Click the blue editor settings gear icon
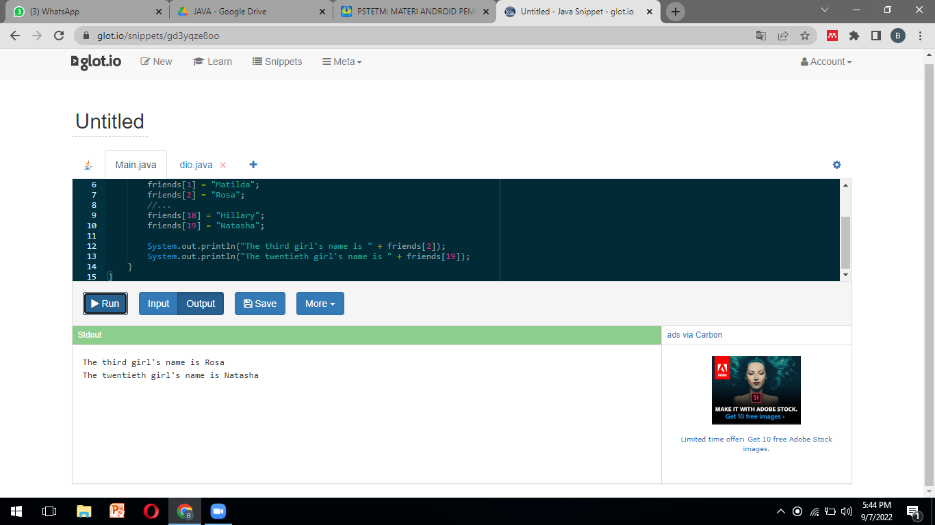 point(836,165)
